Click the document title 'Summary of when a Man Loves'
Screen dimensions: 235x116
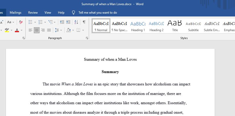pos(110,59)
